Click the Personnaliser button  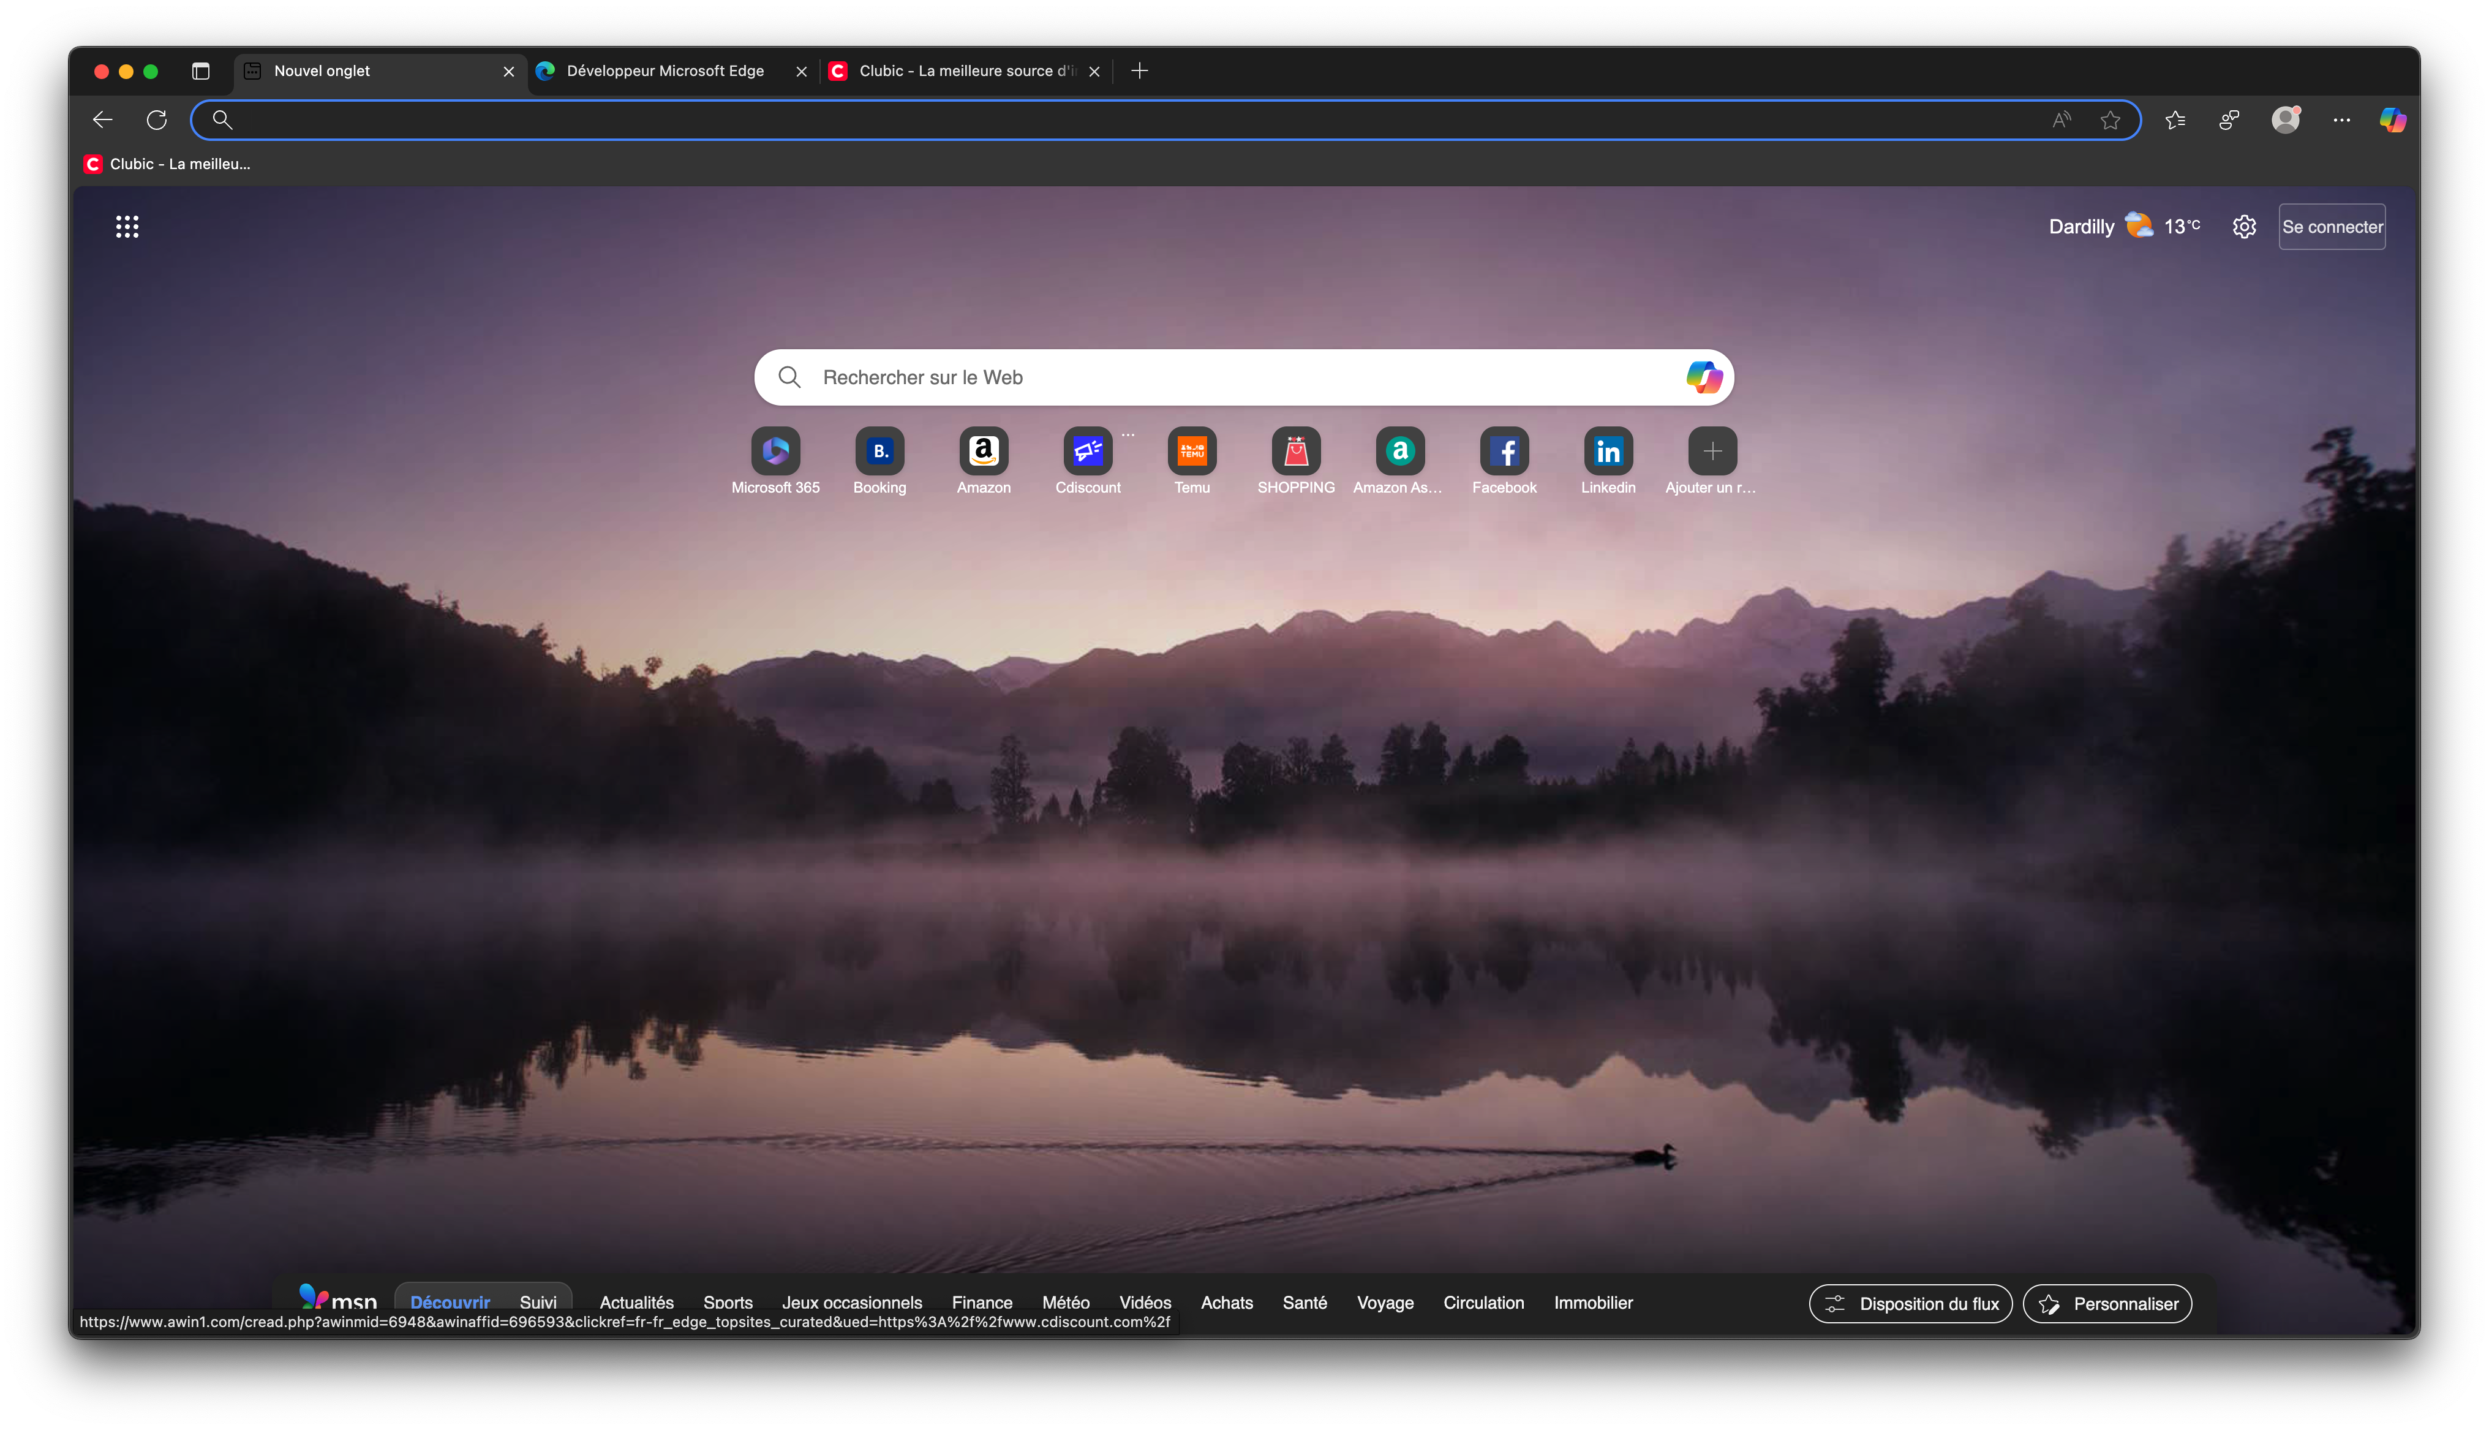click(x=2107, y=1303)
